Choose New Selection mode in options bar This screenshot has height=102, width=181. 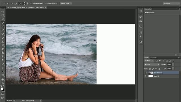(x=12, y=4)
